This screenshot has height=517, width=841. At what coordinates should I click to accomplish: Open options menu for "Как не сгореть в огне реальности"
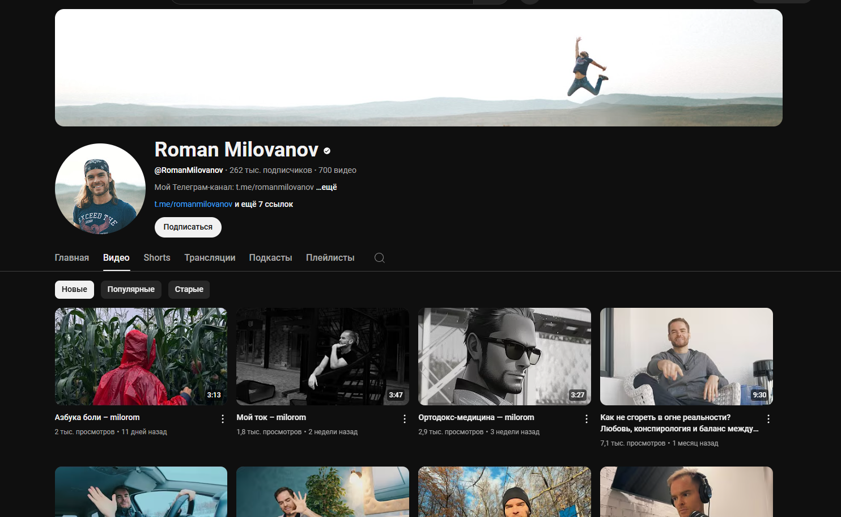point(768,419)
